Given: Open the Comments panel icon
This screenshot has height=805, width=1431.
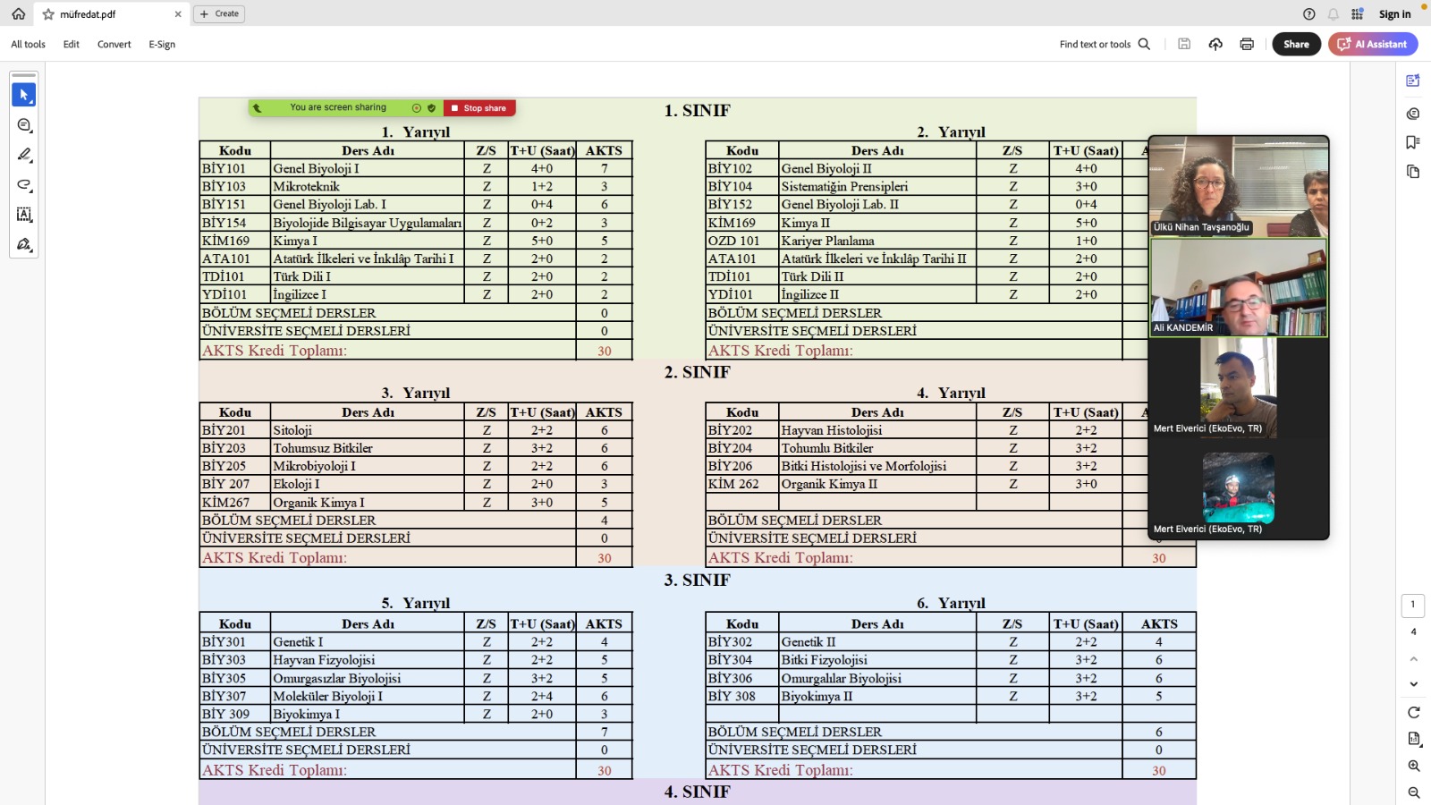Looking at the screenshot, I should pos(1413,114).
